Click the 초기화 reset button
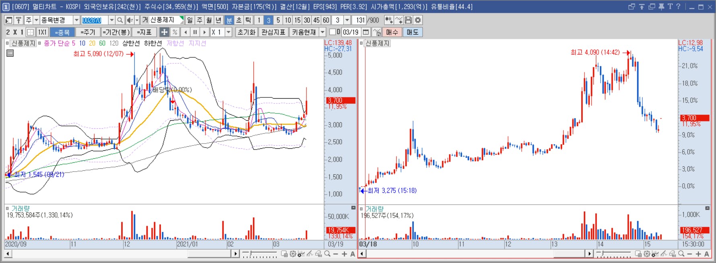716x263 pixels. tap(246, 32)
